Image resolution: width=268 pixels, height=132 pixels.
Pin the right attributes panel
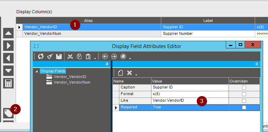256,64
